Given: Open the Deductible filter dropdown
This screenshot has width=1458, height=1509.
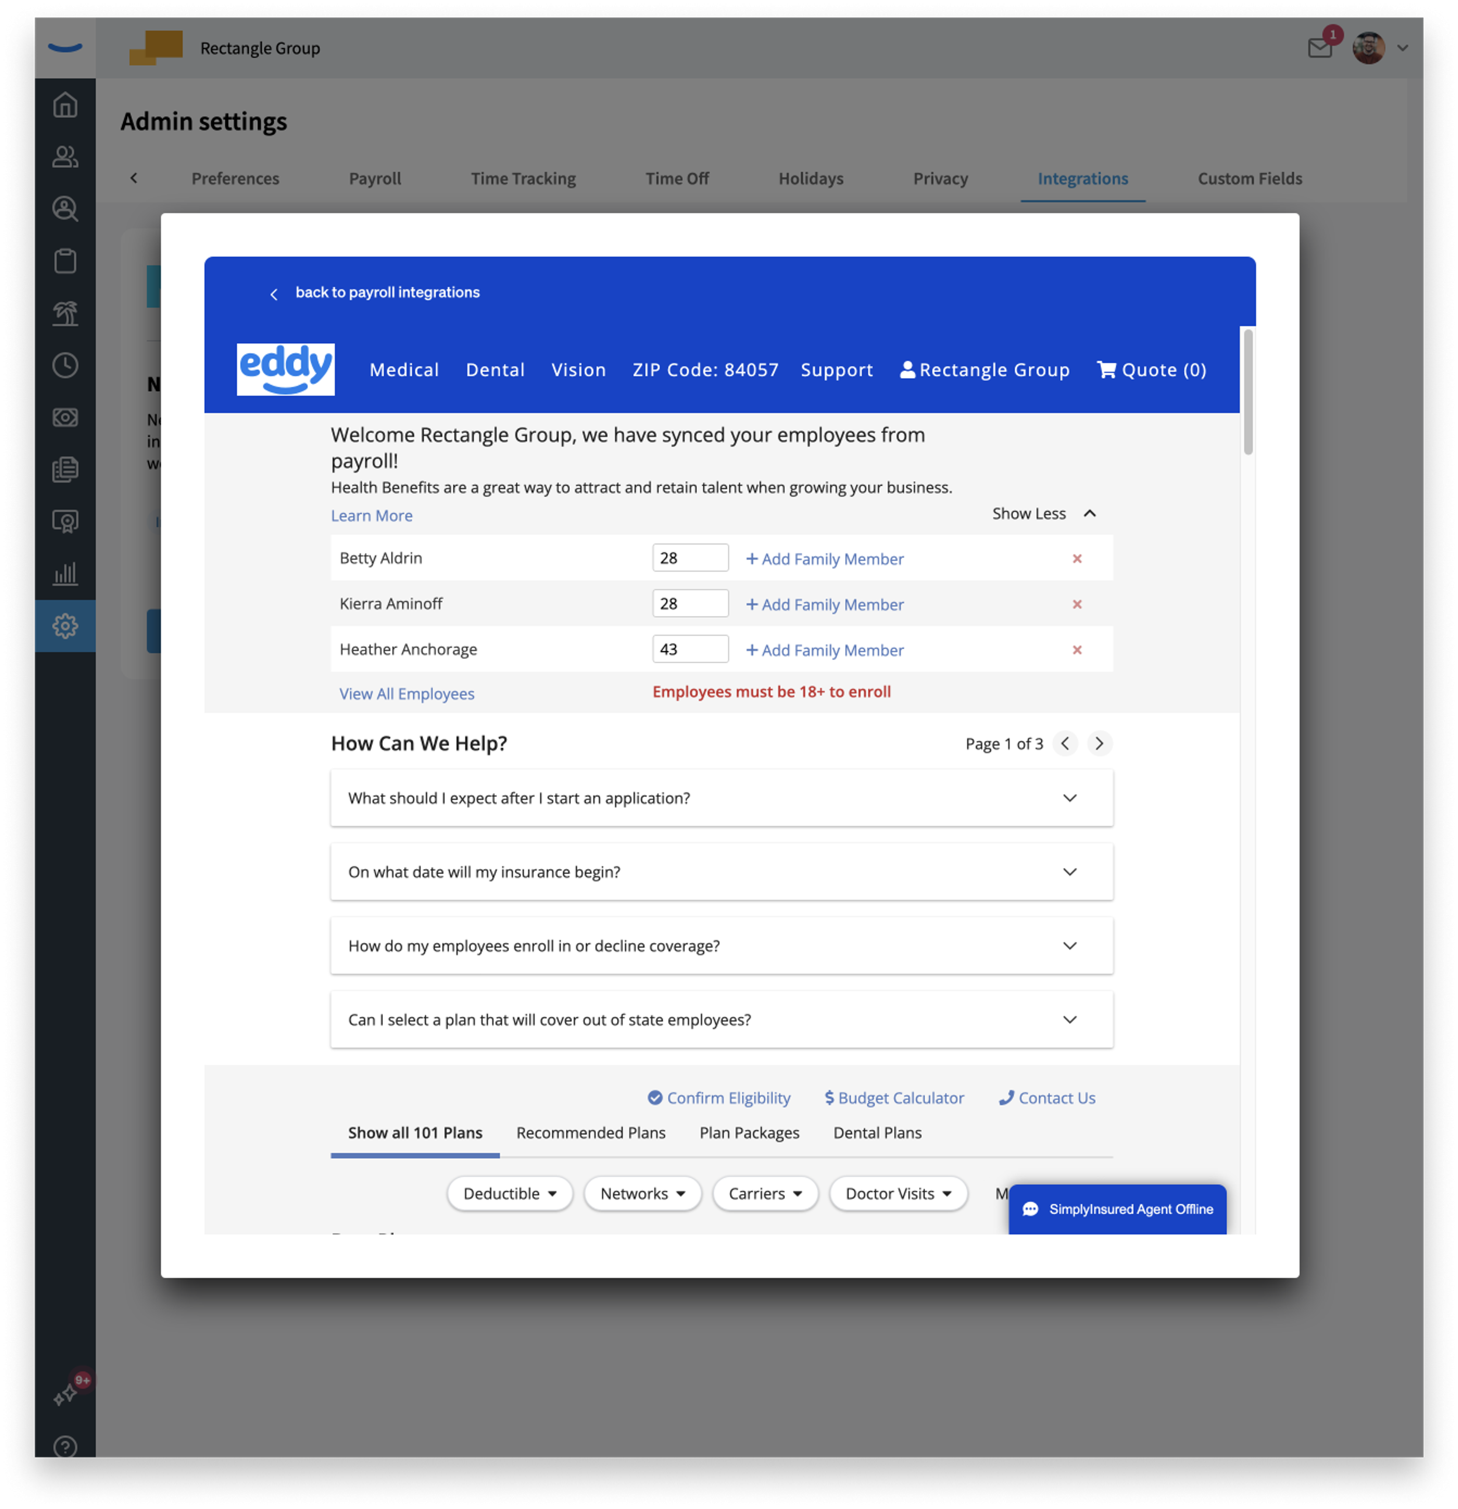Looking at the screenshot, I should coord(510,1193).
